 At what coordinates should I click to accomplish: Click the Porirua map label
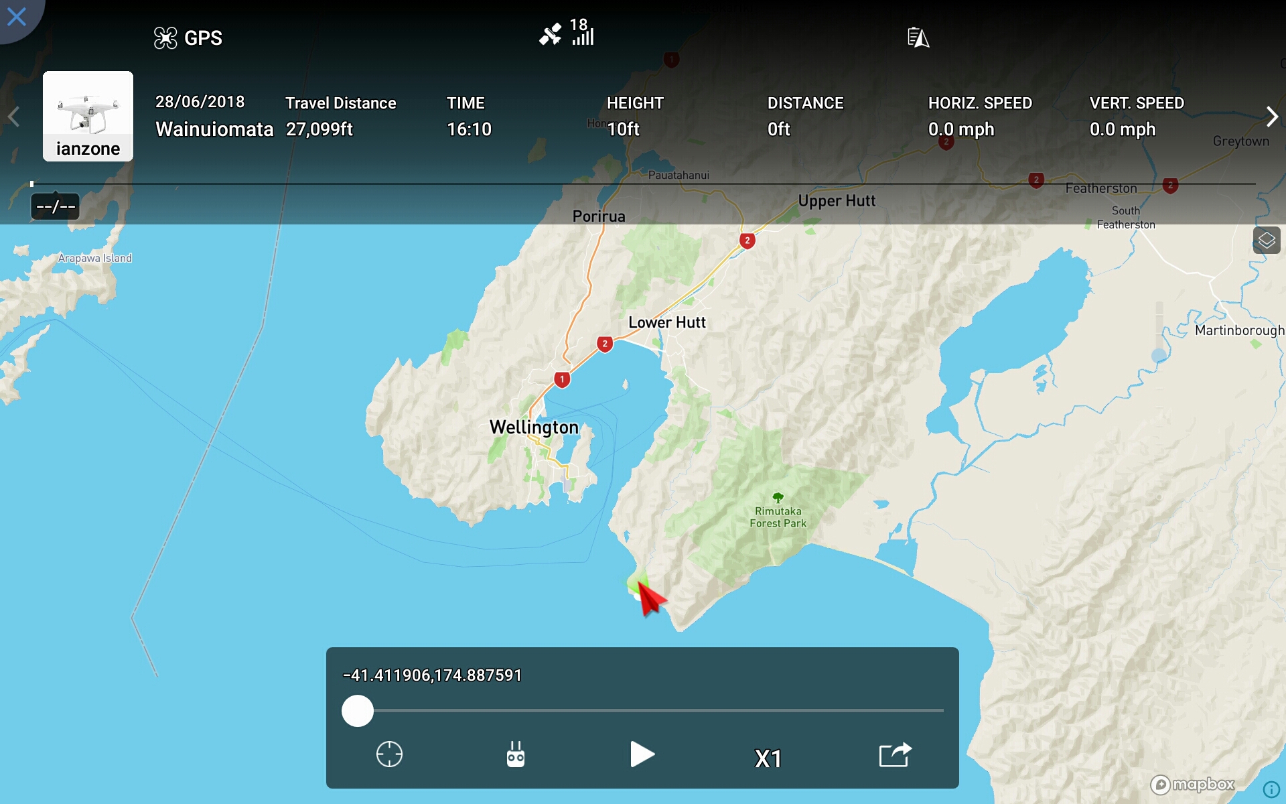pyautogui.click(x=599, y=216)
